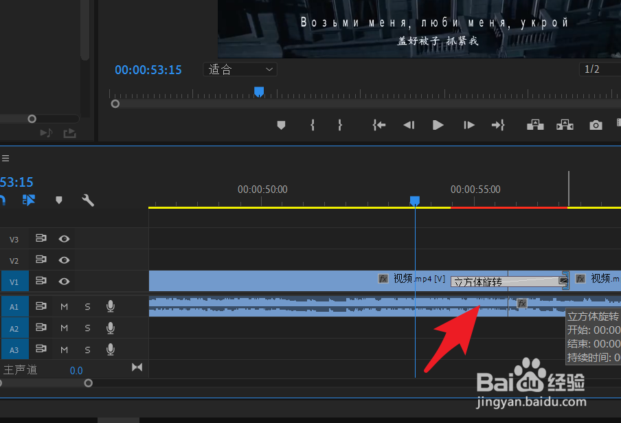621x423 pixels.
Task: Click the 00:00:50:00 mark on timeline ruler
Action: pos(262,190)
